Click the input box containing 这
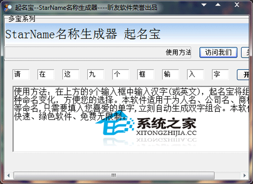The height and width of the screenshot is (184, 253). tap(71, 74)
